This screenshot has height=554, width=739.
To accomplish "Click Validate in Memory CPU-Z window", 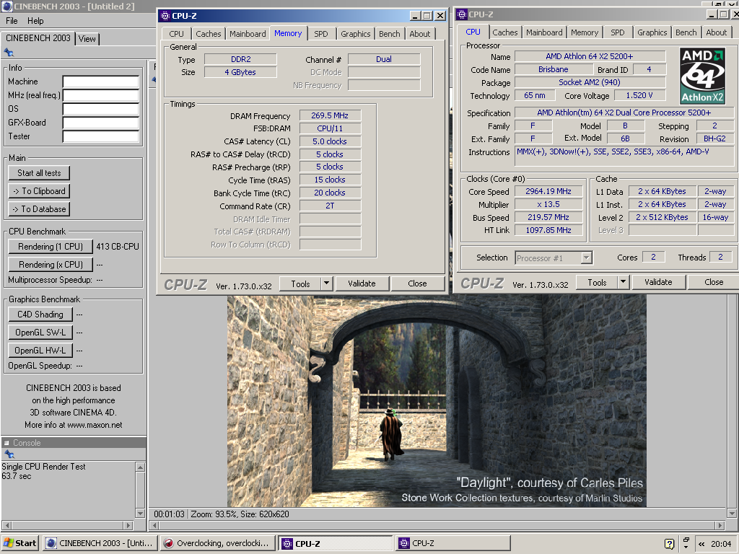I will point(362,283).
